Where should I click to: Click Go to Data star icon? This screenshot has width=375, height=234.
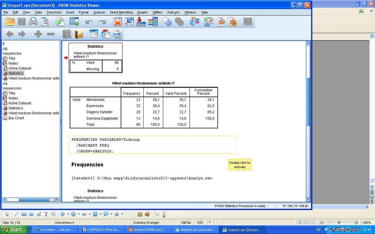118,22
